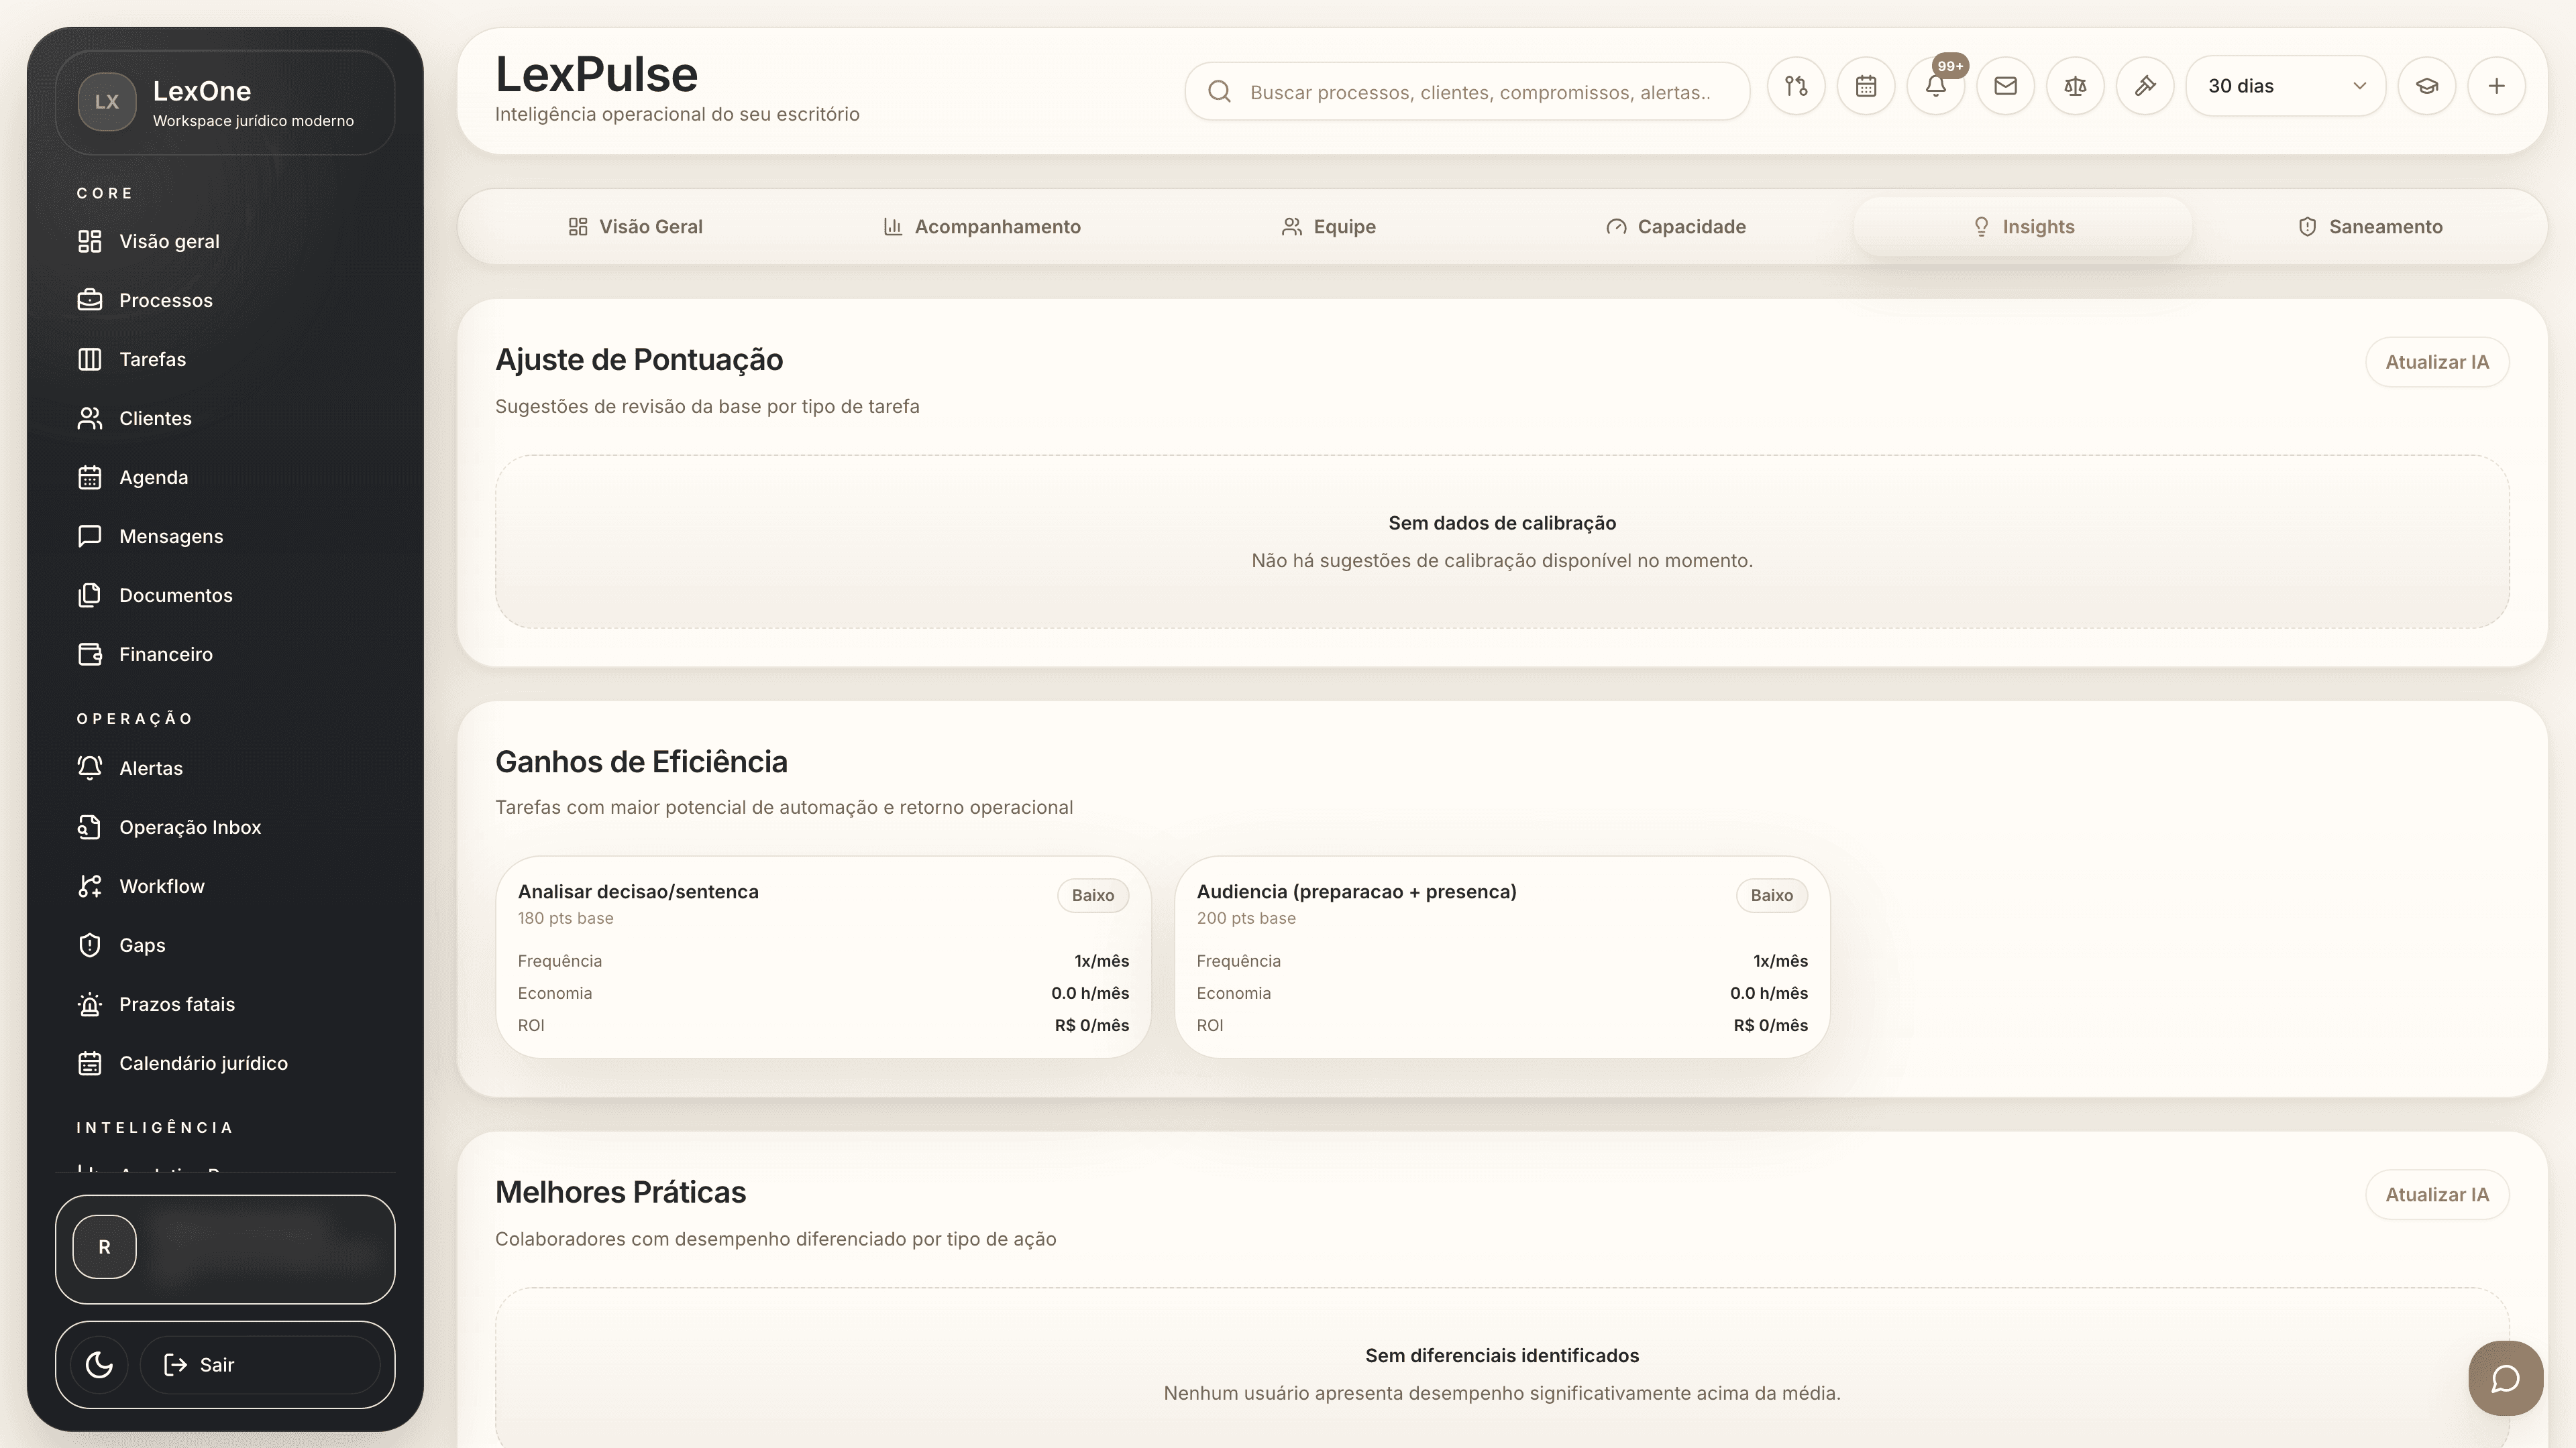Click the workflow branch icon near search

1797,86
